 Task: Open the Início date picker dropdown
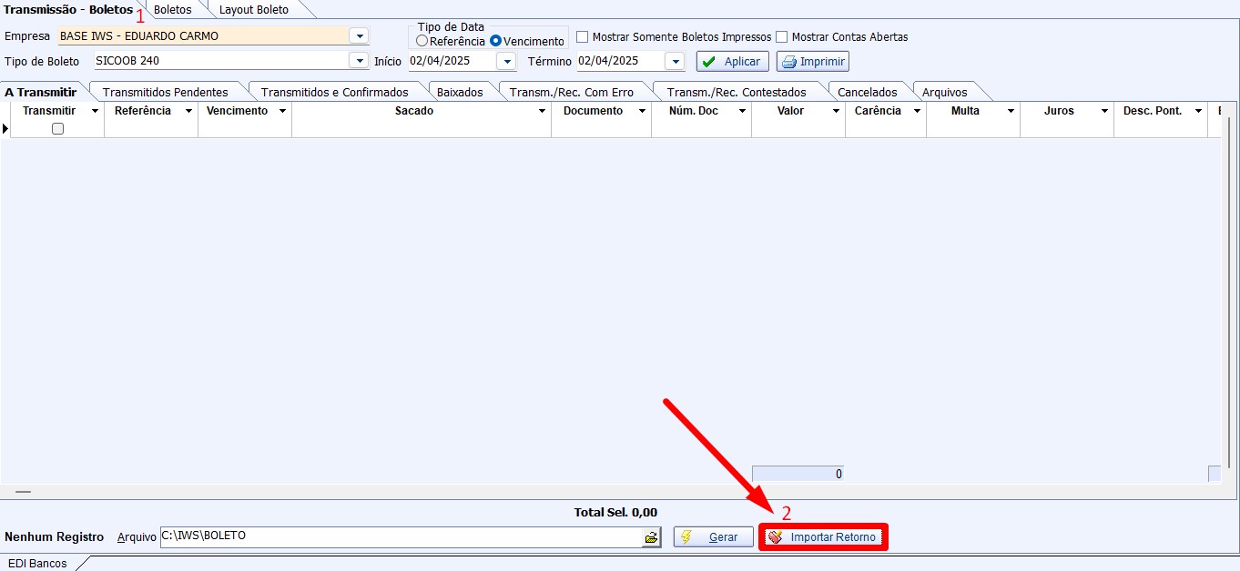[506, 61]
